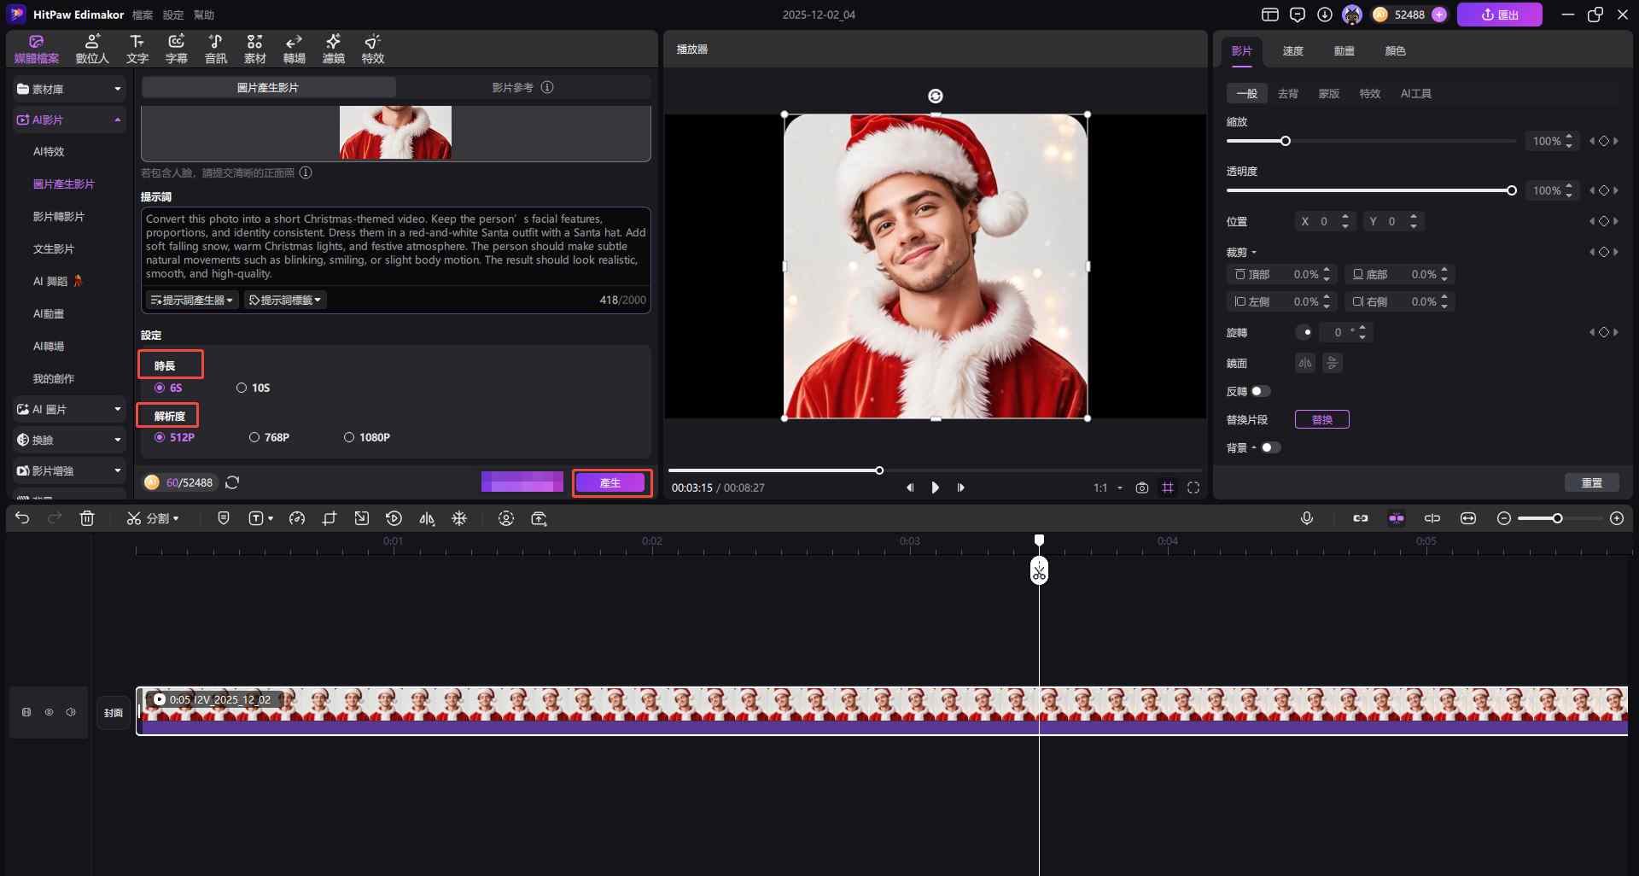
Task: Open the 濾鏡 filter tool
Action: (333, 49)
